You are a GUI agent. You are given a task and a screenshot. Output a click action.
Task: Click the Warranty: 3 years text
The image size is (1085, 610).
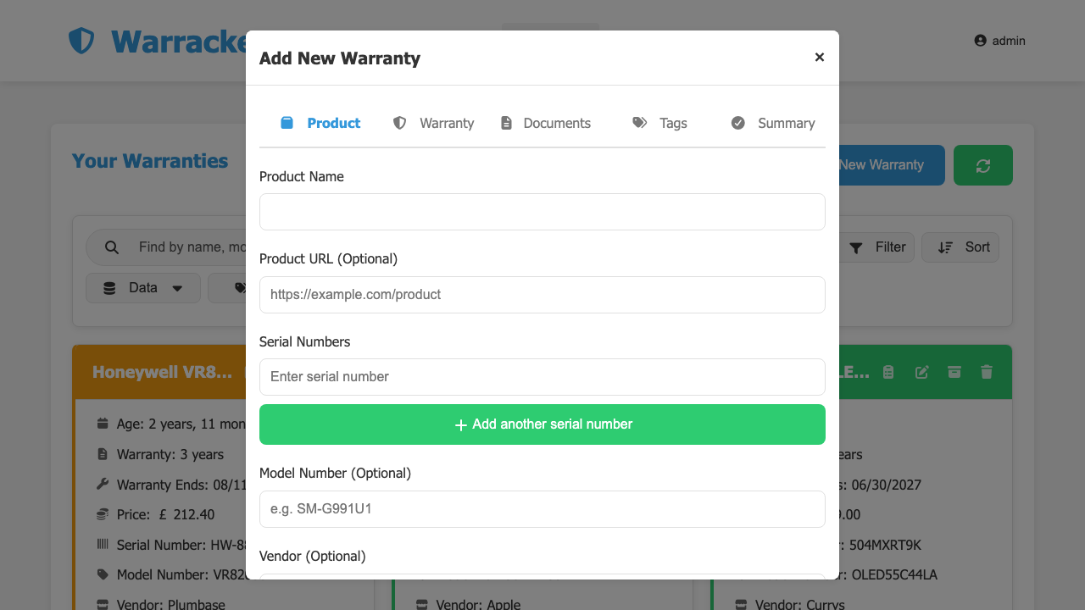pyautogui.click(x=170, y=455)
